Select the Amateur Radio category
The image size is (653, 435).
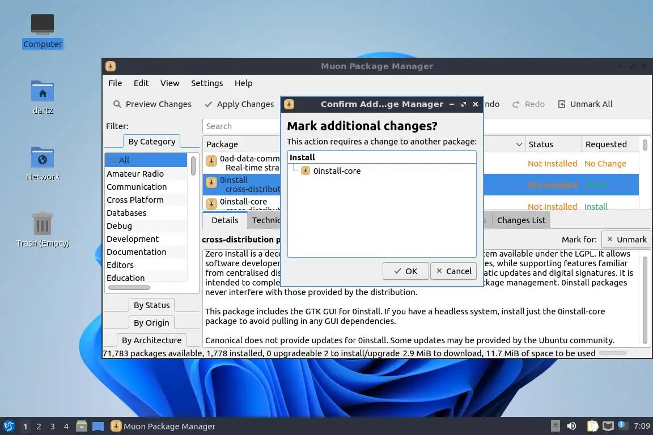coord(146,173)
